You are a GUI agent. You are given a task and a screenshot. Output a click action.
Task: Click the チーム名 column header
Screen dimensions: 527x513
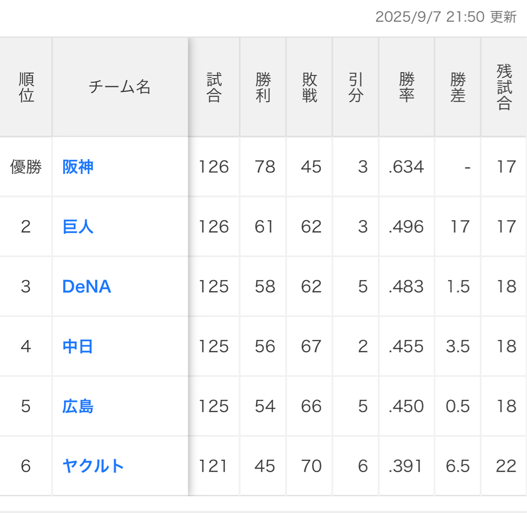(x=120, y=87)
